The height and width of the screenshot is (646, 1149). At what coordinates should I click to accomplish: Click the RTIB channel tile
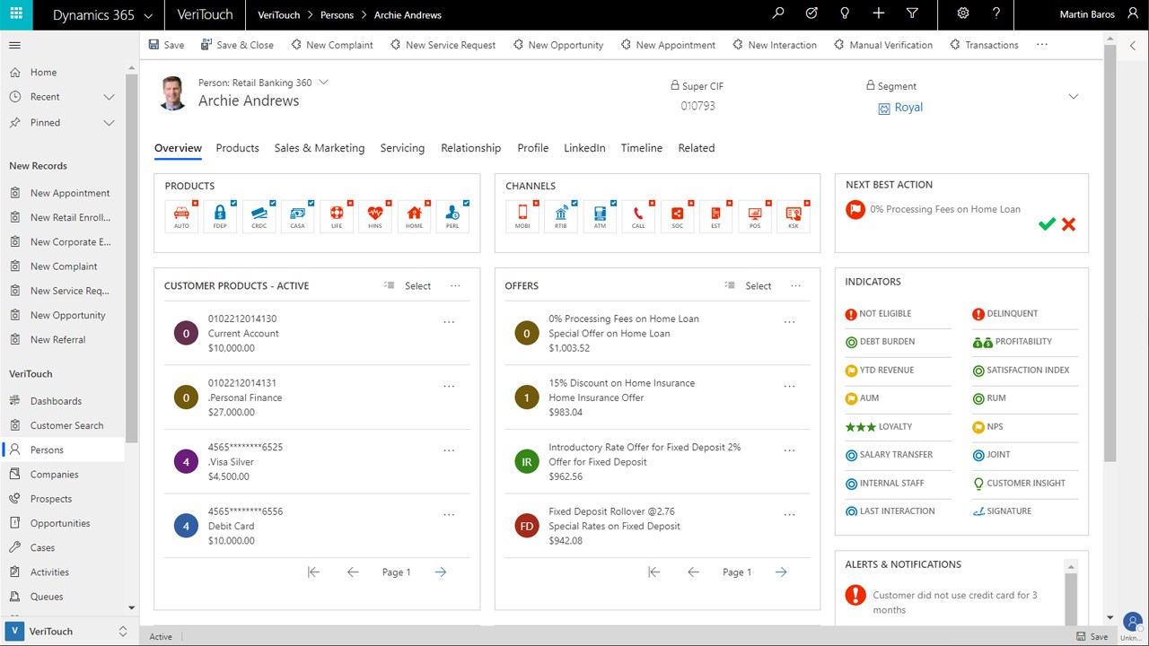(x=561, y=215)
